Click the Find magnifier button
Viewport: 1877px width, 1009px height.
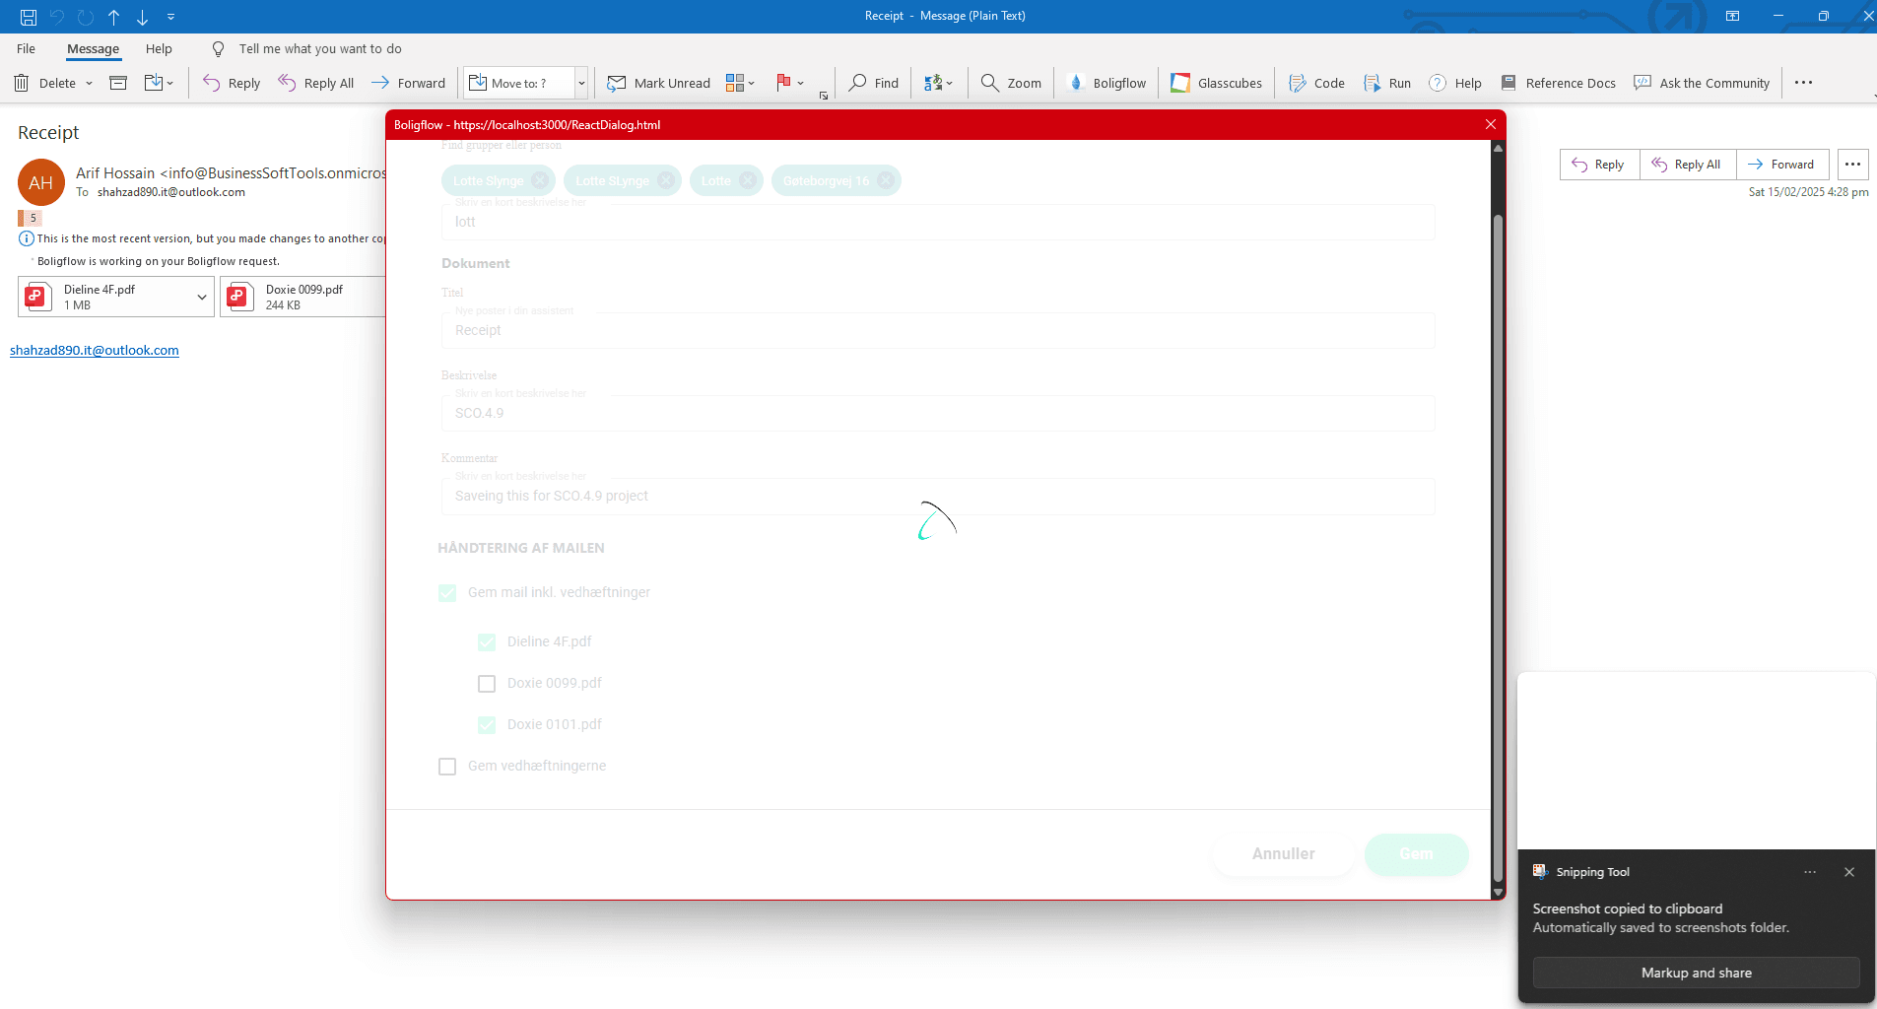[874, 83]
